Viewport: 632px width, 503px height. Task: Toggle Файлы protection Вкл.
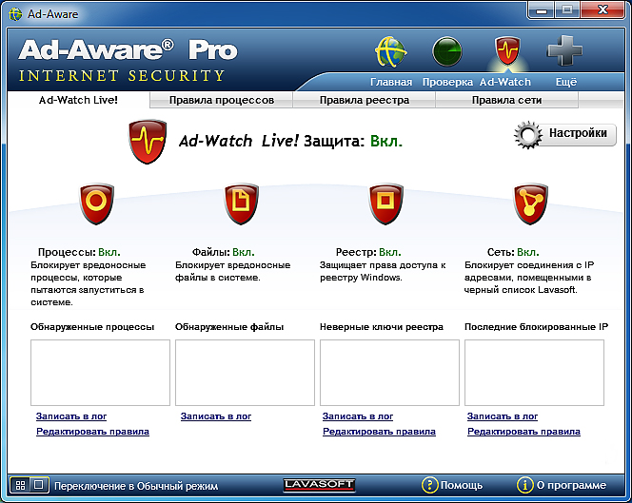[x=244, y=252]
